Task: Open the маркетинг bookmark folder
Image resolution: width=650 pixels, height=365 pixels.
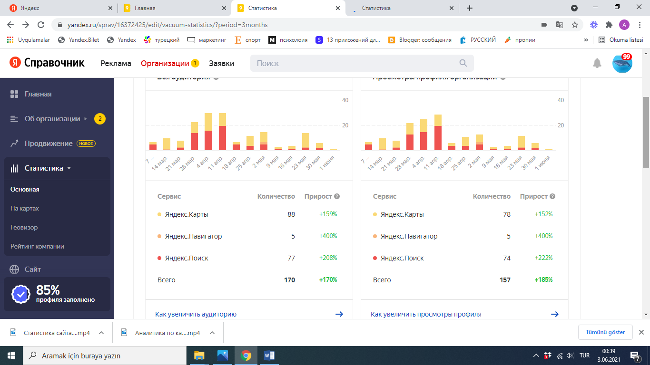Action: [x=207, y=40]
